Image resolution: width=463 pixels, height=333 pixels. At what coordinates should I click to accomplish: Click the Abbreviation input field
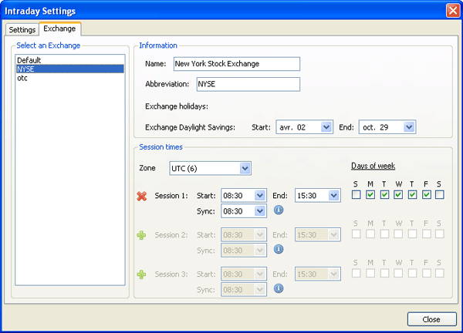[248, 84]
